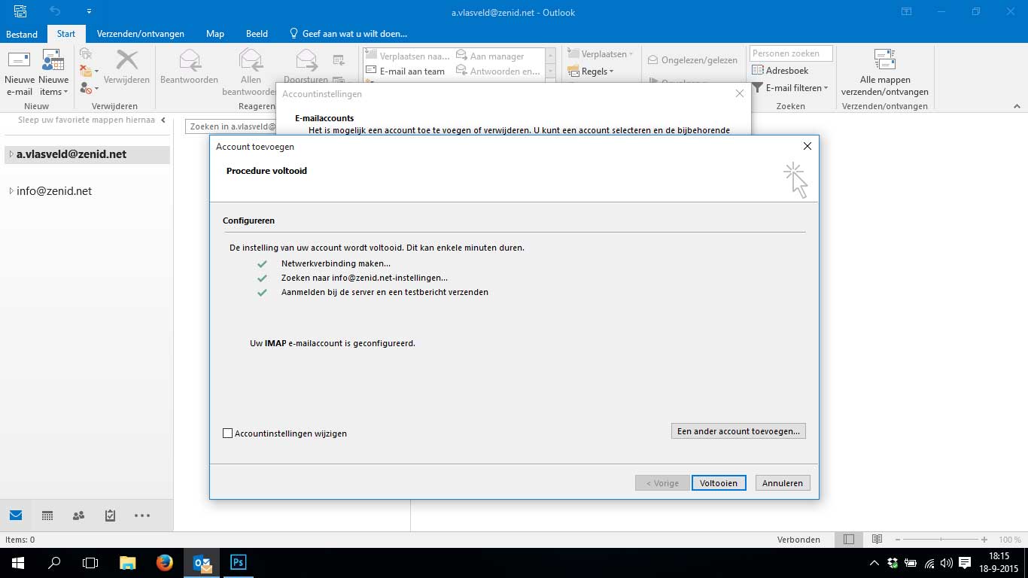
Task: Click the ribbon display options icon
Action: (907, 11)
